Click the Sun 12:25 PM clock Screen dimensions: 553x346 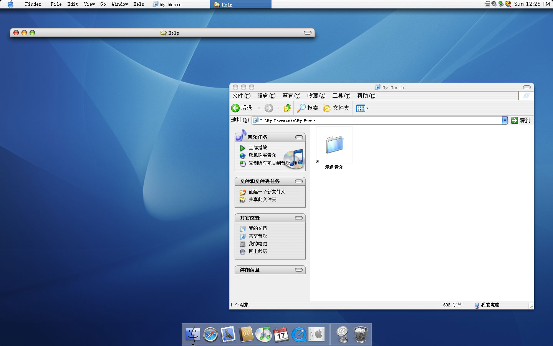click(x=532, y=4)
